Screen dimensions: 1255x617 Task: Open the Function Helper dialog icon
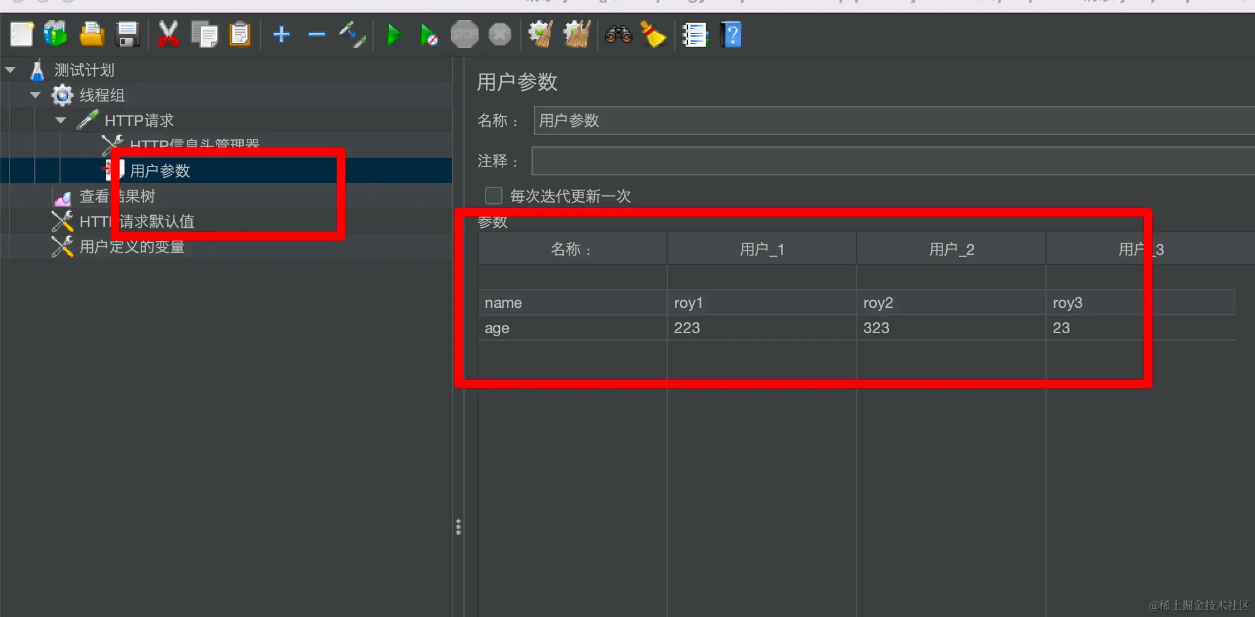point(695,34)
